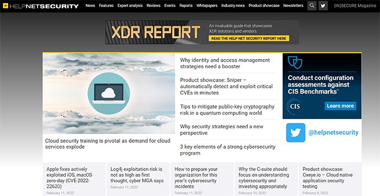
Task: Open Why the C-suite should focus article
Action: tap(264, 178)
